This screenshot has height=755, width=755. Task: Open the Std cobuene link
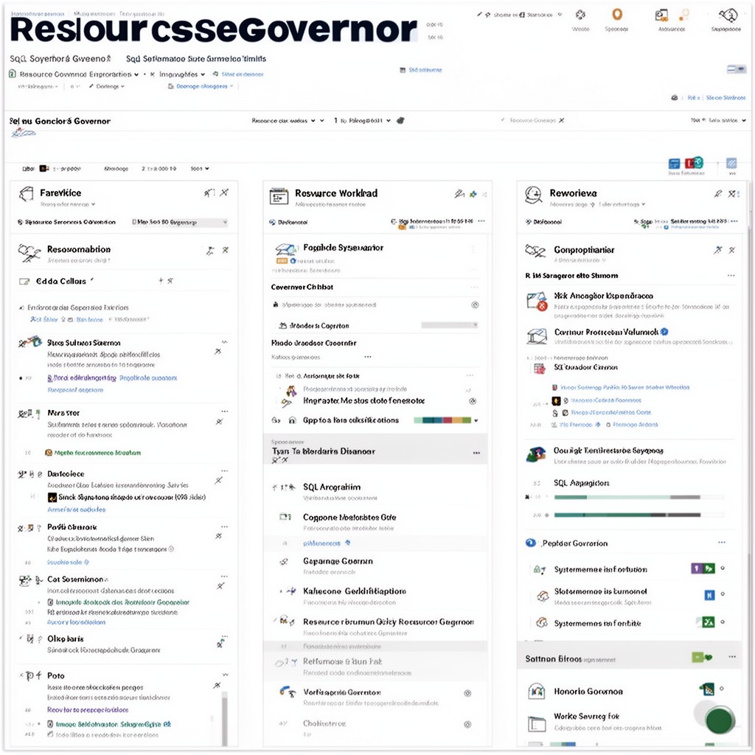(x=425, y=70)
